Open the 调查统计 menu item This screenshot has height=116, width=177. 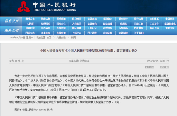(123, 19)
